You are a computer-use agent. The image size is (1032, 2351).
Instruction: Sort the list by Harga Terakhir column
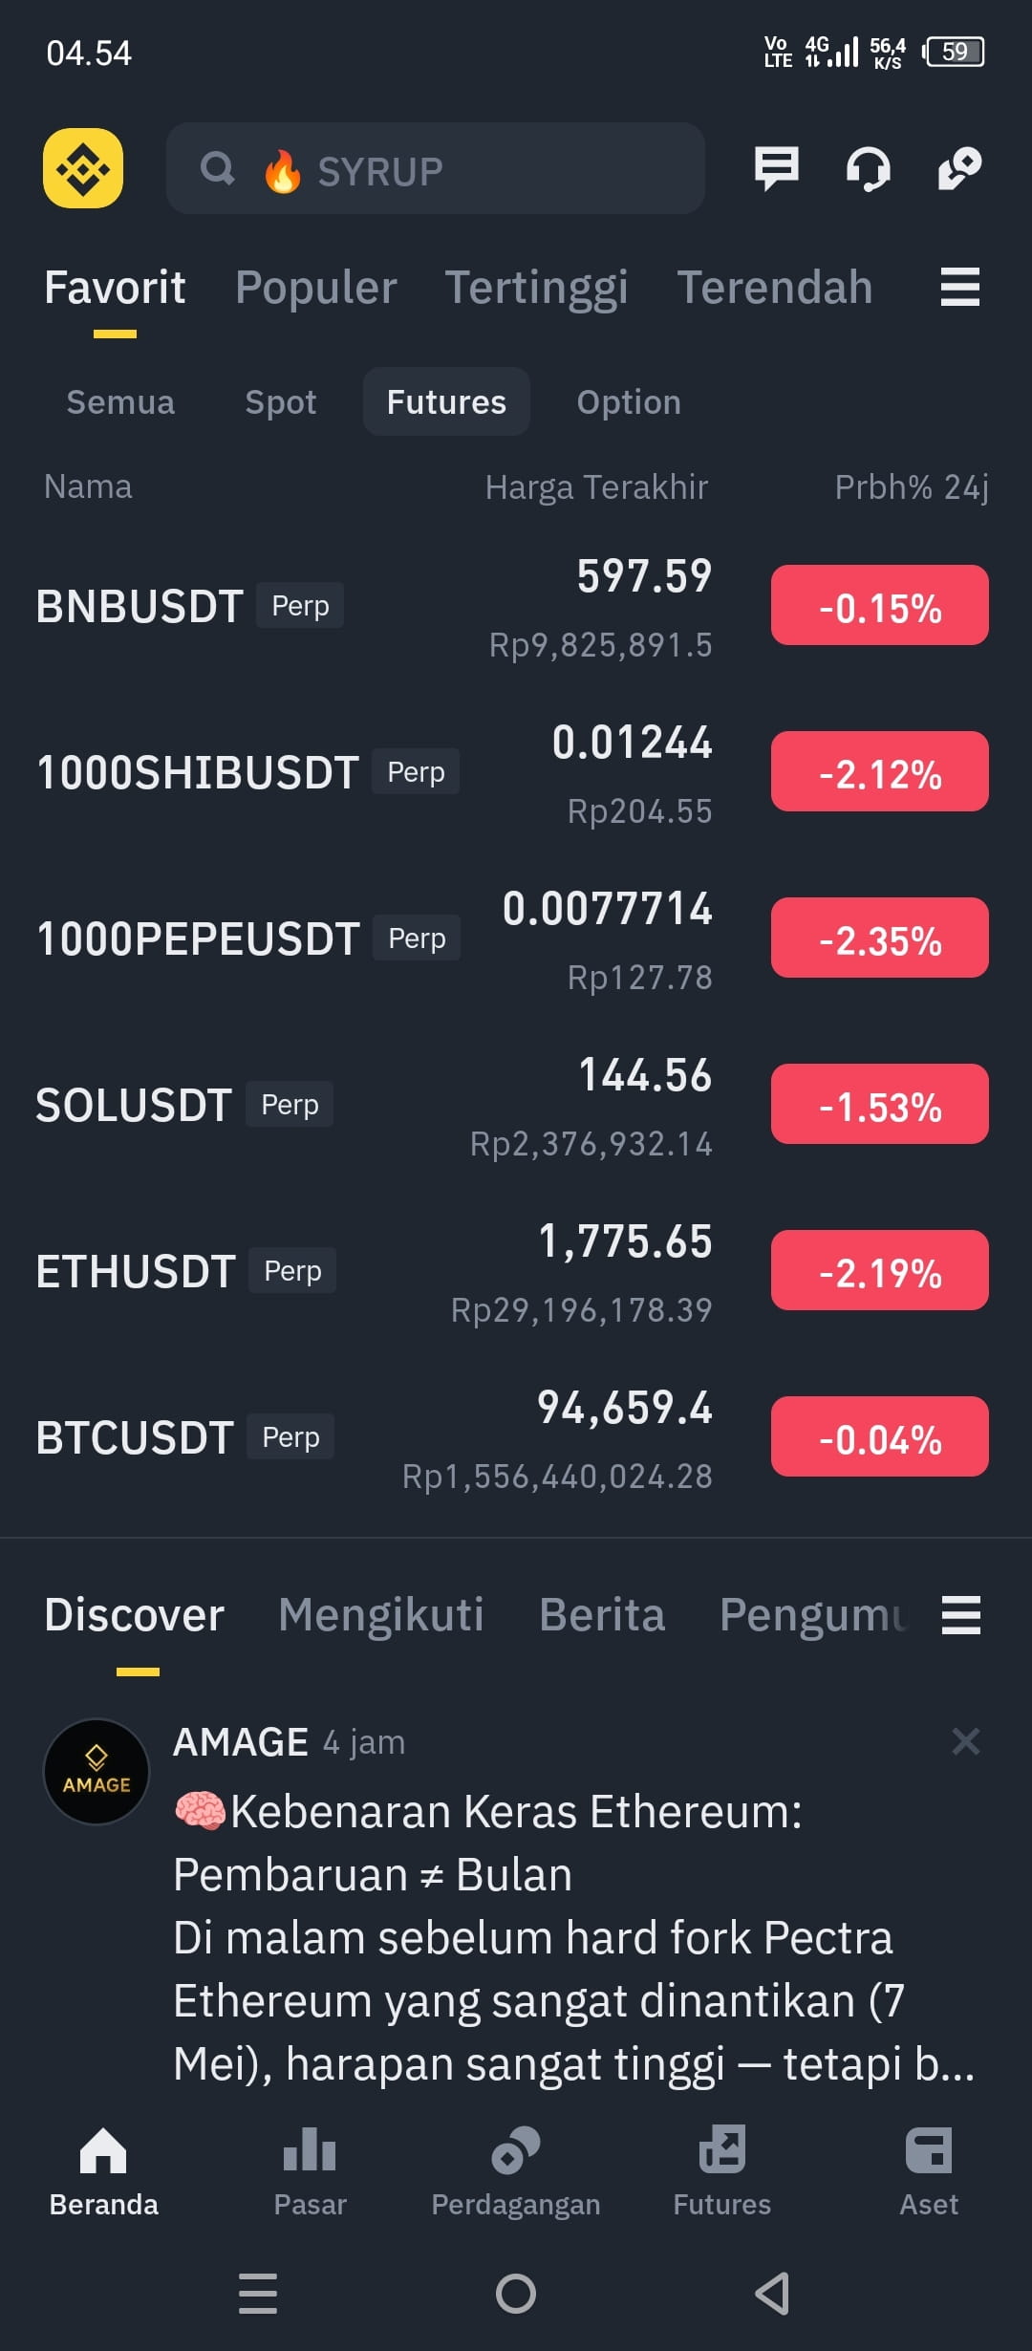[596, 487]
